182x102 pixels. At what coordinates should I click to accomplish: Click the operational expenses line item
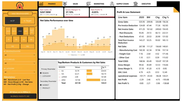pyautogui.click(x=128, y=76)
